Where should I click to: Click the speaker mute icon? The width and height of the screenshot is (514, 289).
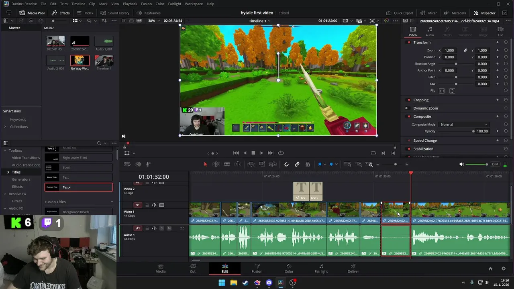462,164
